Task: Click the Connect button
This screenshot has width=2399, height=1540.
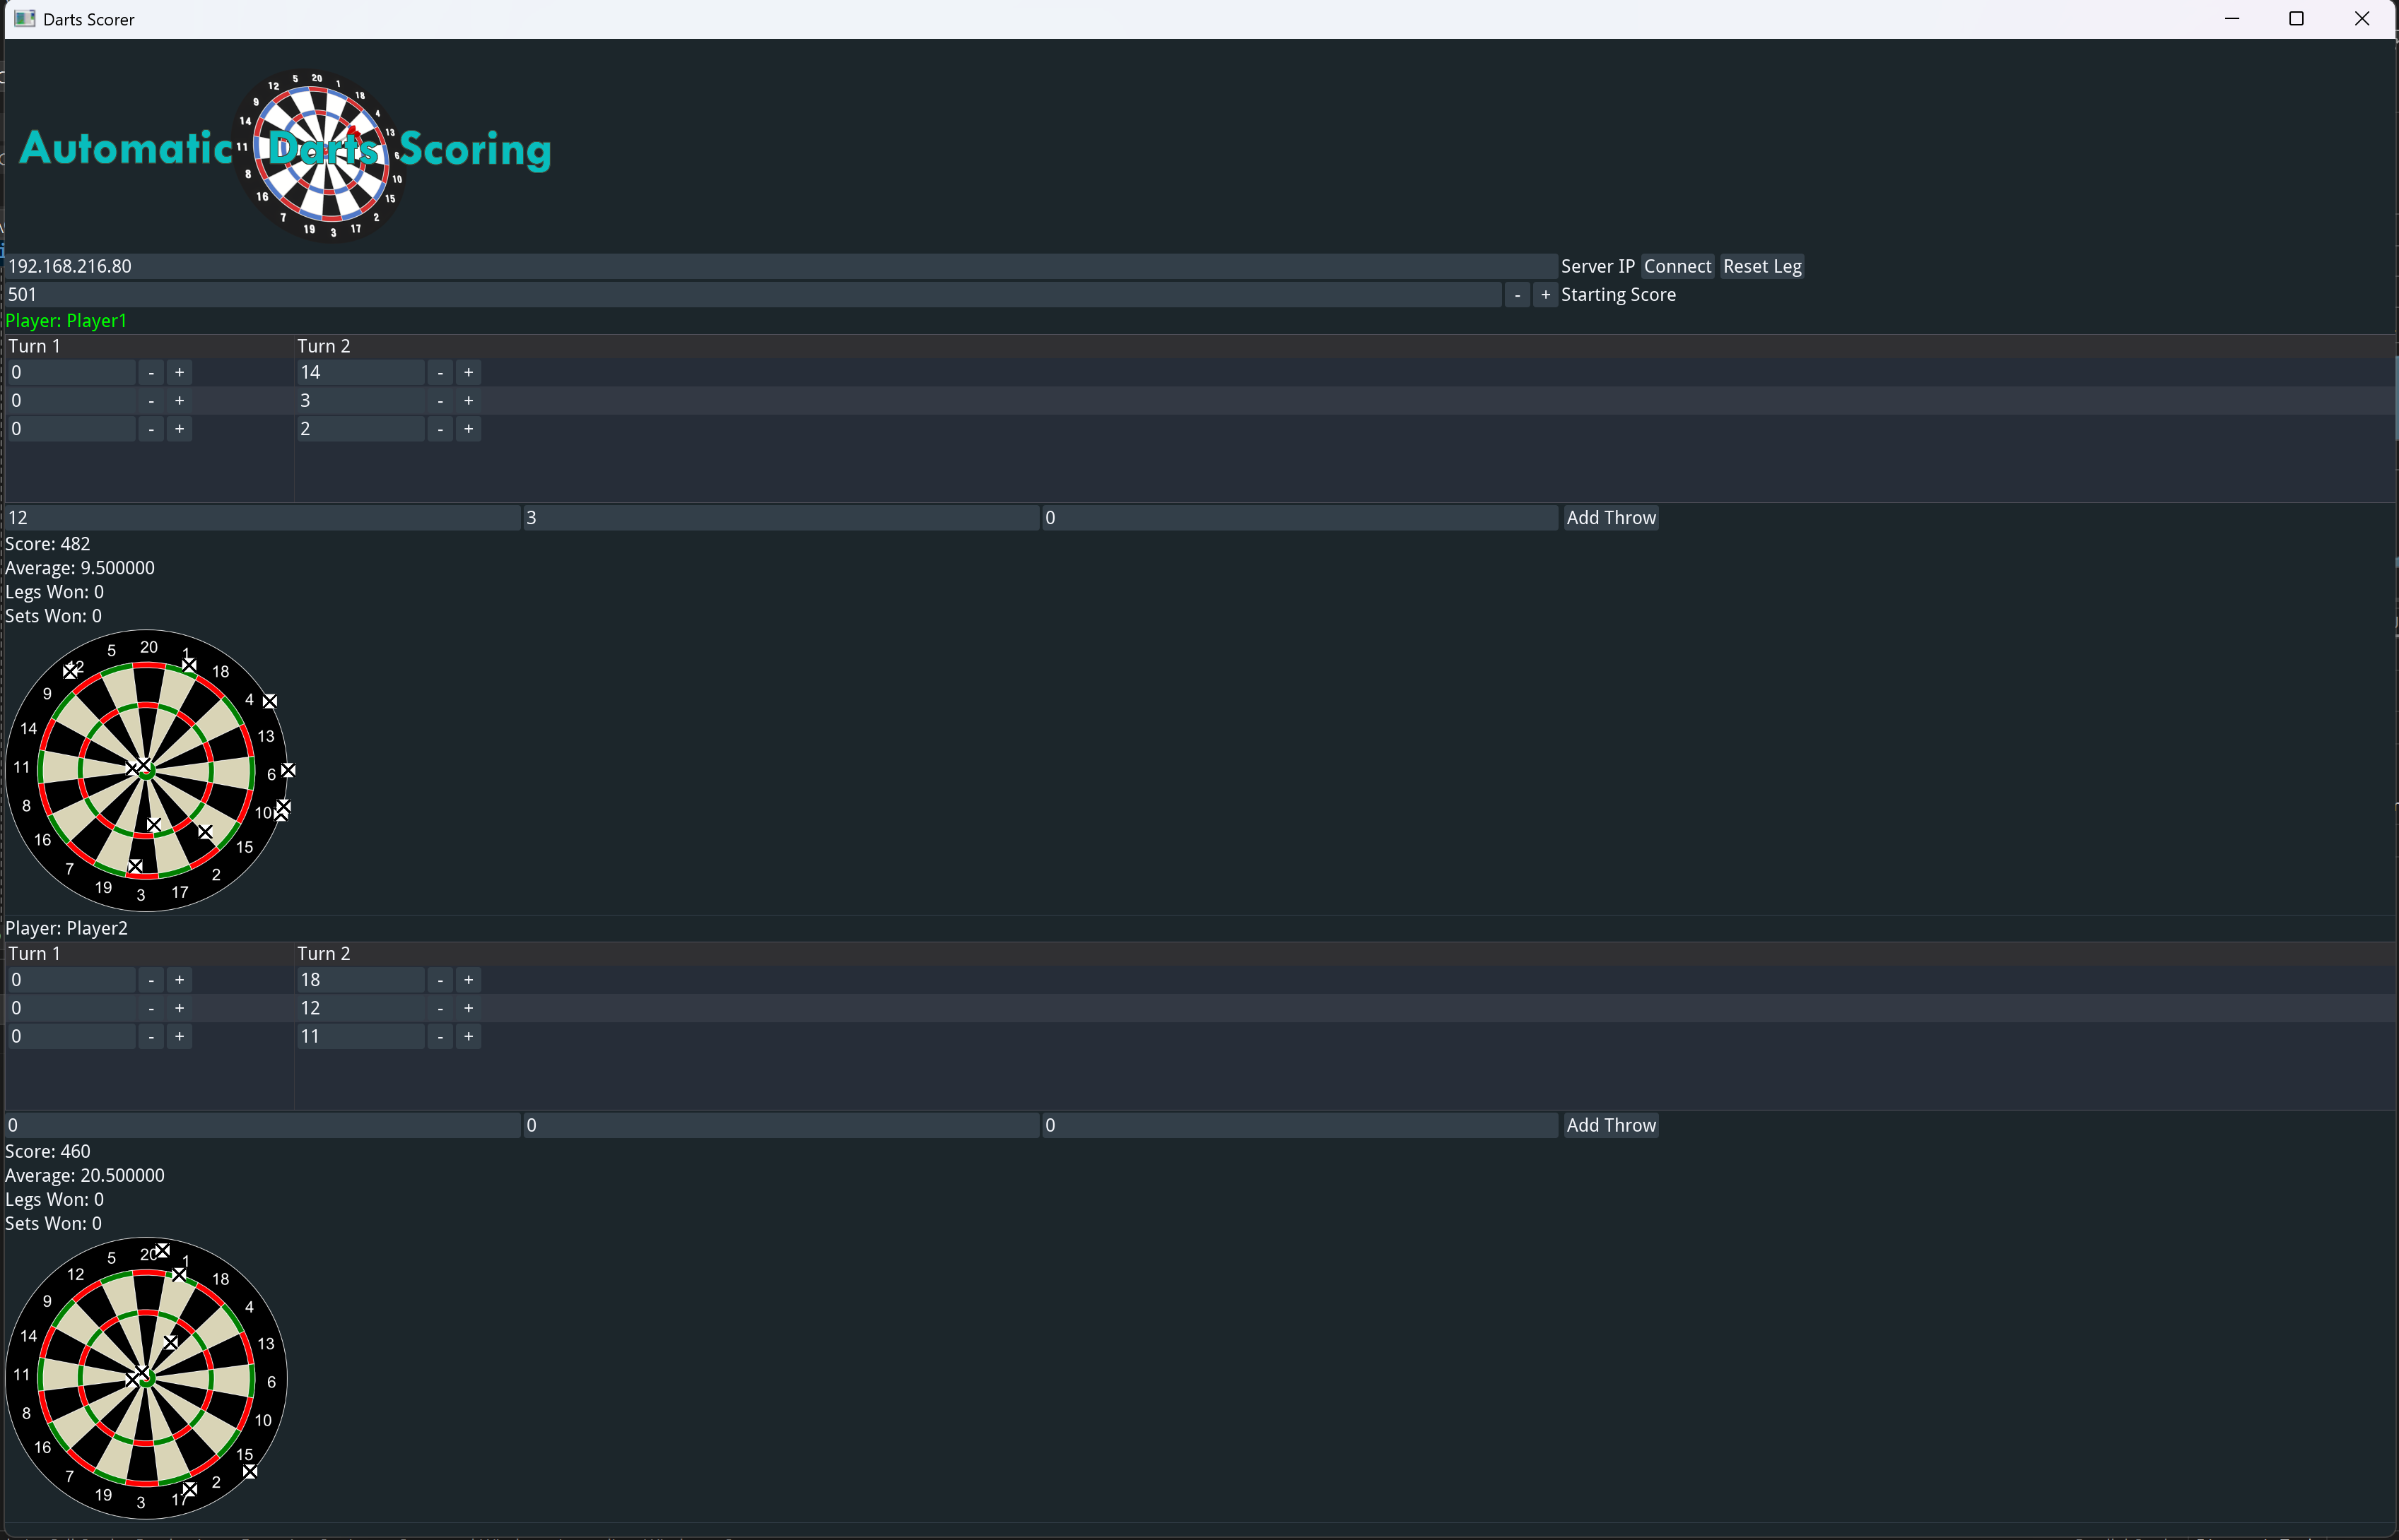Action: click(x=1677, y=266)
